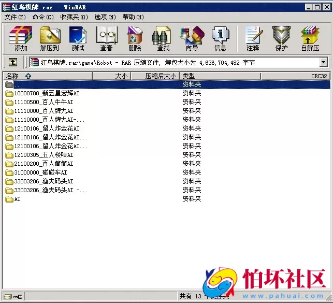Click folder icon of 31000000_碰碰车AI
The width and height of the screenshot is (333, 303).
9,172
